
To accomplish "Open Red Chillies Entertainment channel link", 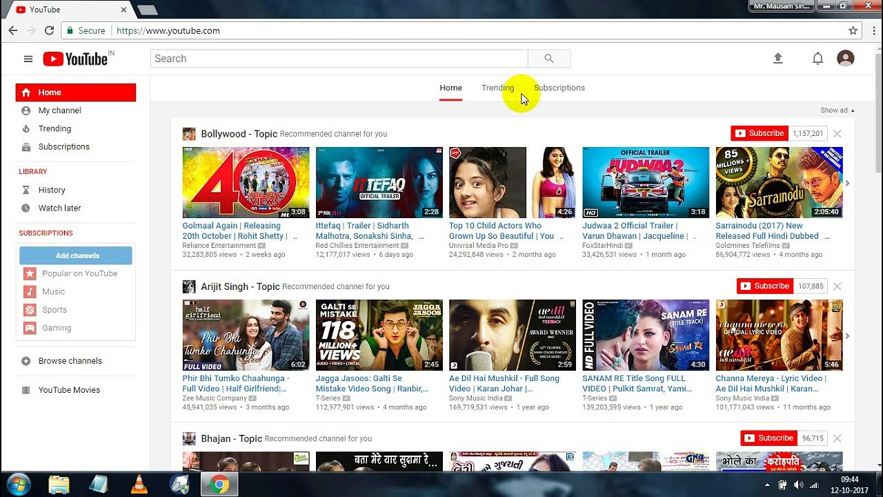I will (357, 245).
